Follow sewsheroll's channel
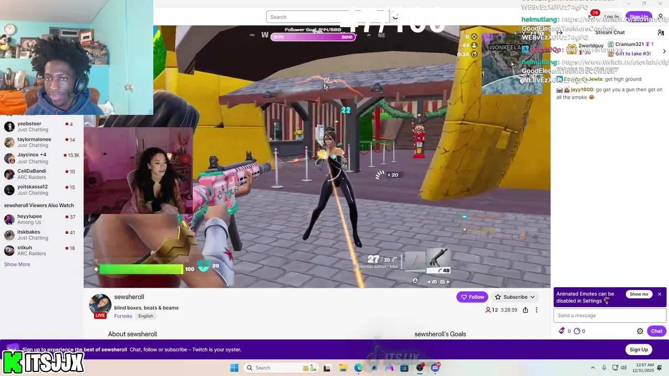The image size is (669, 376). [472, 297]
